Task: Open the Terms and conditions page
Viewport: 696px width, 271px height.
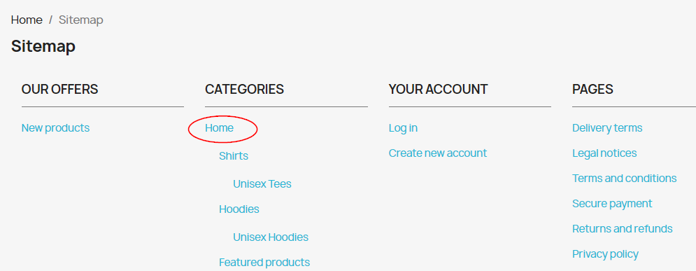Action: [625, 178]
